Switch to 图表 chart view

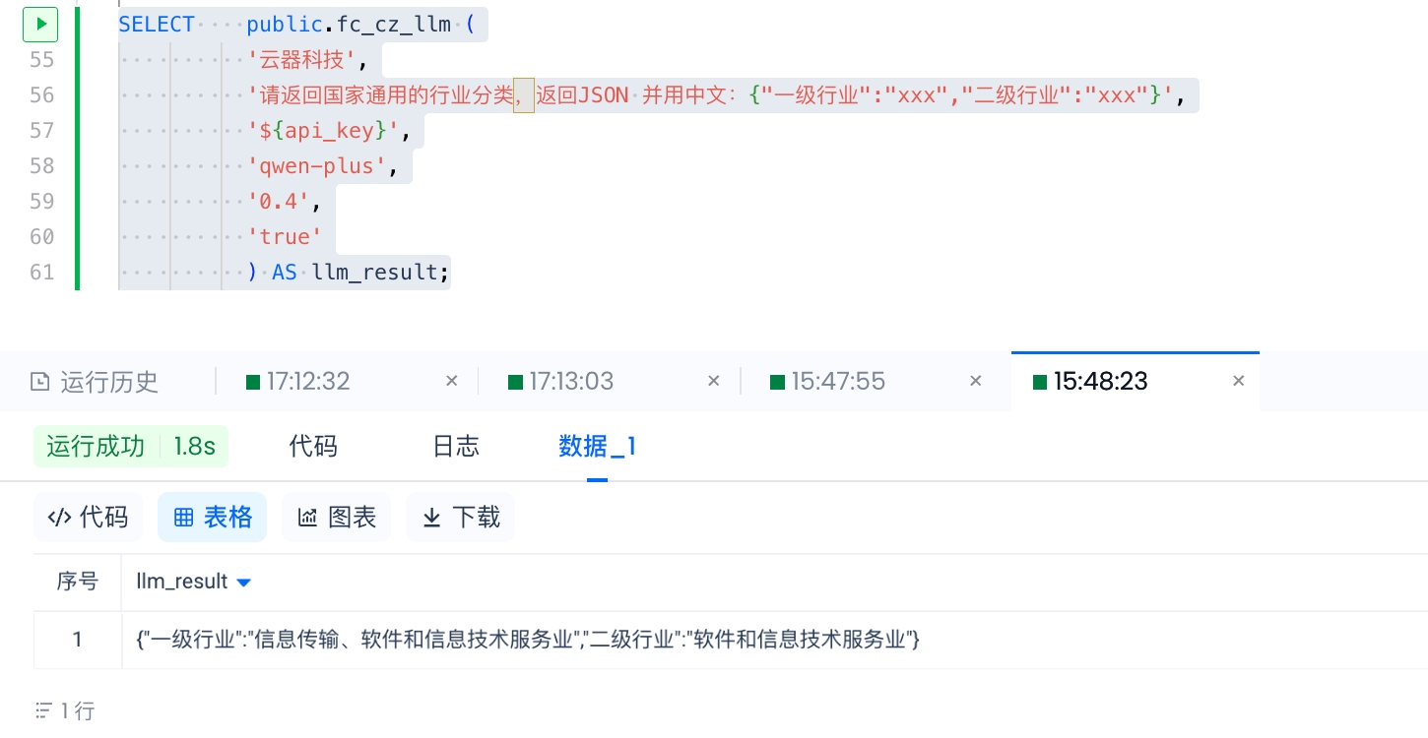click(x=337, y=518)
